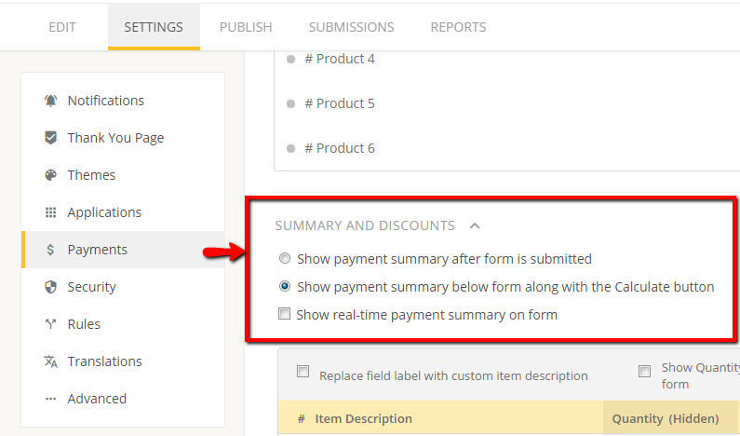This screenshot has width=740, height=436.
Task: Click the Payments dollar icon
Action: click(x=50, y=250)
